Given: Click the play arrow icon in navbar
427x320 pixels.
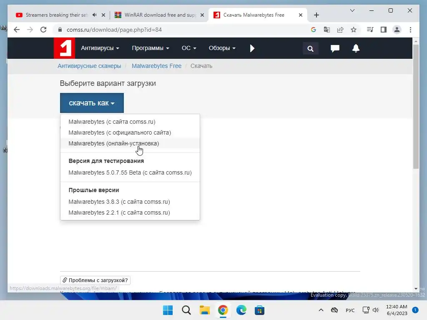Looking at the screenshot, I should coord(252,48).
